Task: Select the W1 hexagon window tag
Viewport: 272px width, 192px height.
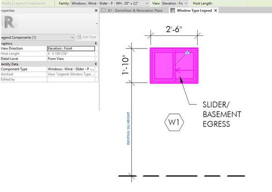Action: coord(174,122)
